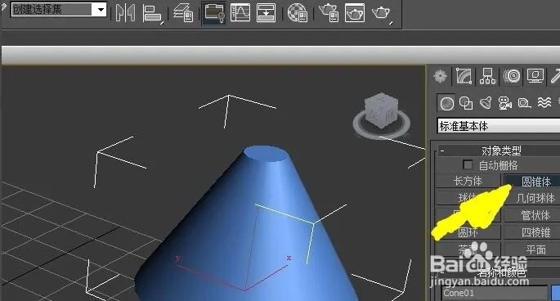Select the blue cone object in viewport

click(x=250, y=229)
